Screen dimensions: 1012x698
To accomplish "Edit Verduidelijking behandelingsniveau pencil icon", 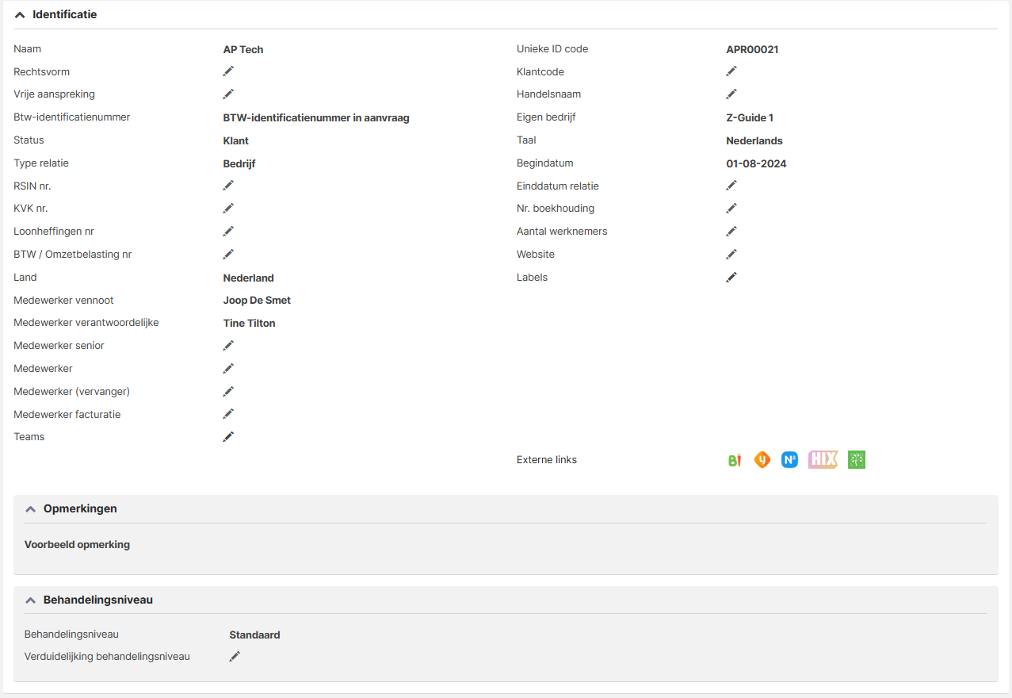I will pos(235,657).
